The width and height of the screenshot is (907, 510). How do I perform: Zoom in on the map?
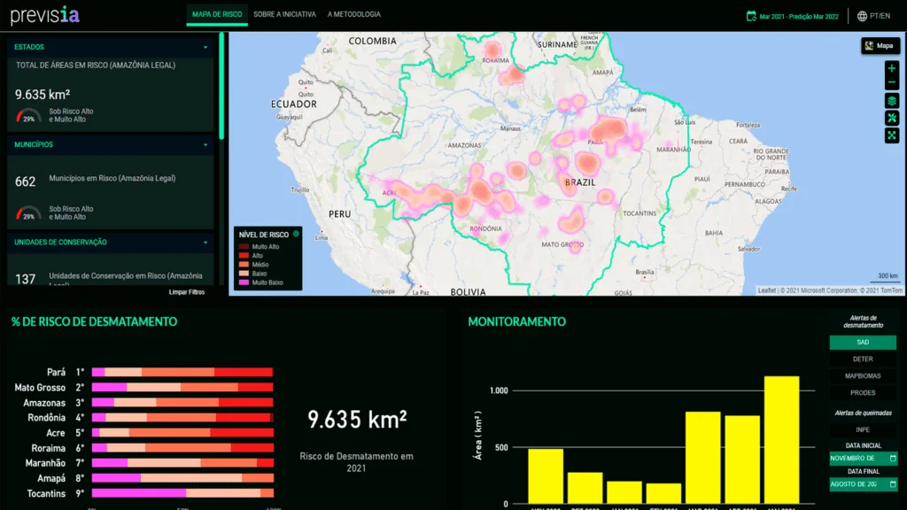tap(891, 68)
